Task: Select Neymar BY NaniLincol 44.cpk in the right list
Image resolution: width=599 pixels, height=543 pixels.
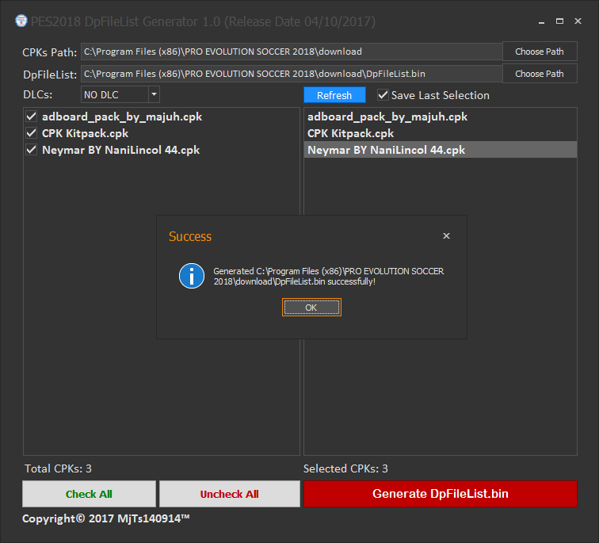Action: [x=441, y=150]
